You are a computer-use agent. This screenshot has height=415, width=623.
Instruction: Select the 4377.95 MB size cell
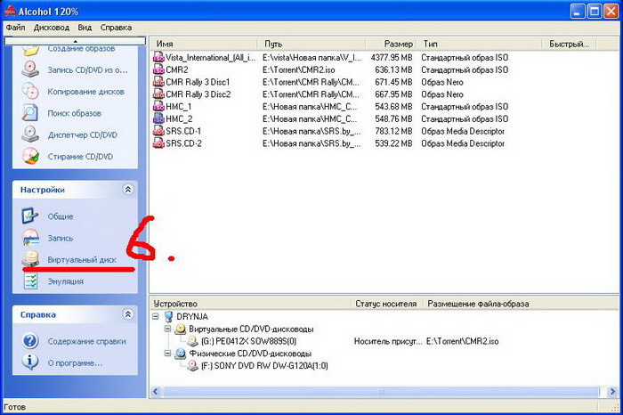click(x=392, y=58)
